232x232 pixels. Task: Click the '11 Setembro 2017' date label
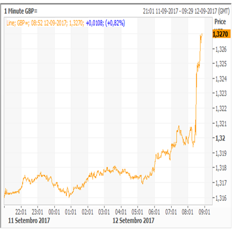29,220
